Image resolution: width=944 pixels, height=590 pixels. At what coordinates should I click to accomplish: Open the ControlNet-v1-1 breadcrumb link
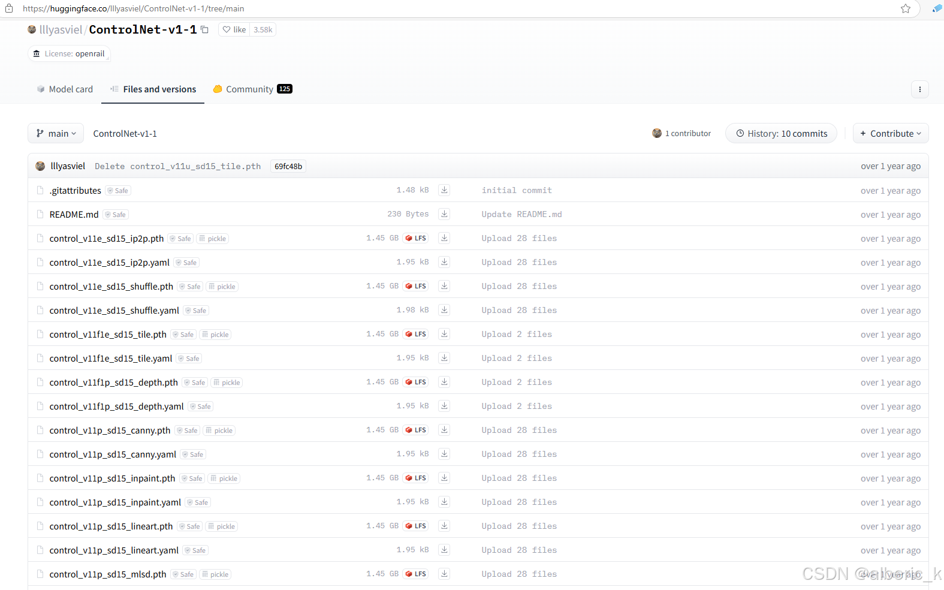point(125,134)
